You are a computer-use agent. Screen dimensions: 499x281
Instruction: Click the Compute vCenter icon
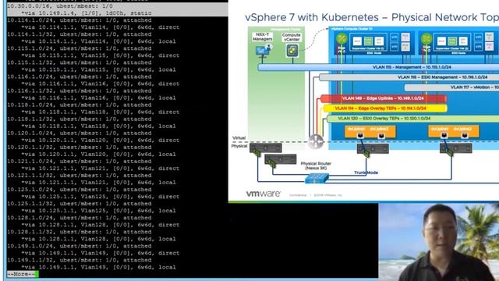(292, 51)
